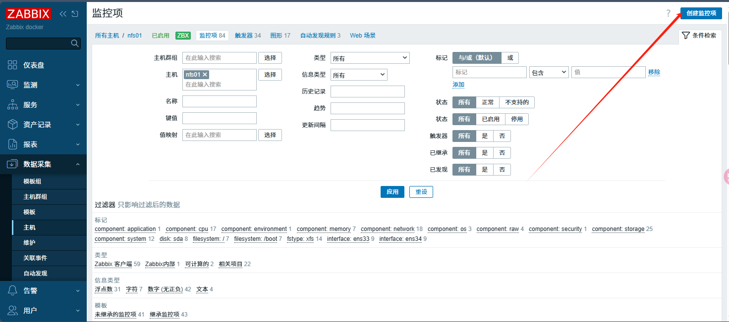Image resolution: width=729 pixels, height=322 pixels.
Task: Click the 监测 monitoring icon
Action: 13,85
